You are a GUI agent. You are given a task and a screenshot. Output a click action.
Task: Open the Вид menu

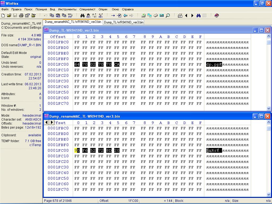click(52, 9)
